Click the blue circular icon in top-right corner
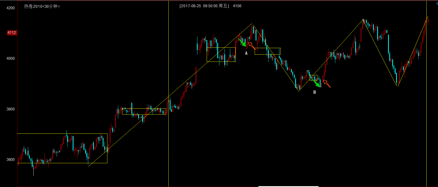This screenshot has height=187, width=438. pos(437,3)
